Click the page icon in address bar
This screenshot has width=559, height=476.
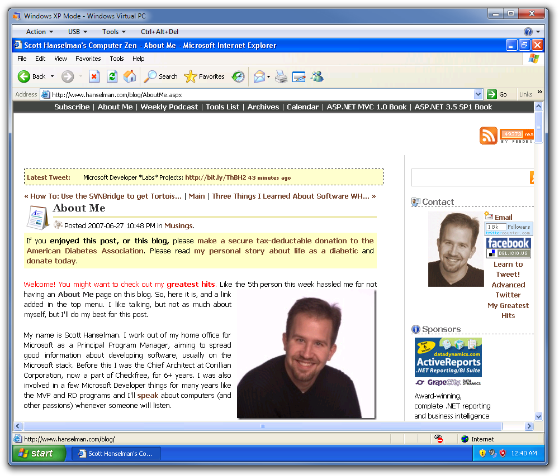point(46,95)
